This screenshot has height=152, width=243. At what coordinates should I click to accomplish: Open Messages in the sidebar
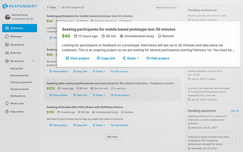tap(16, 36)
